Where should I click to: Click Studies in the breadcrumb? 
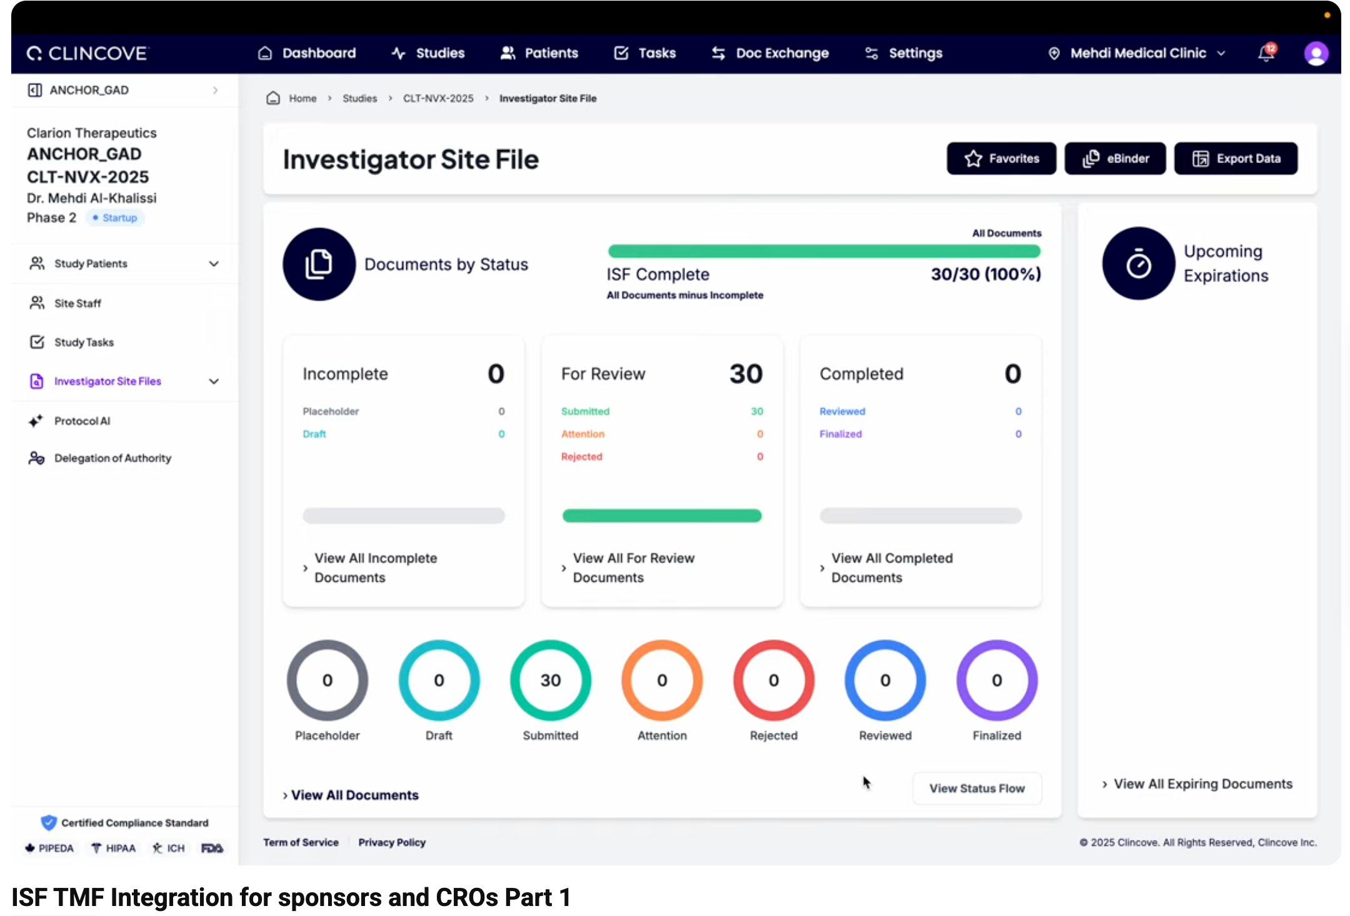coord(359,98)
